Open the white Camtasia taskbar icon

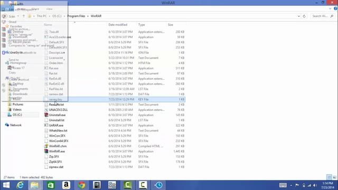(143, 185)
